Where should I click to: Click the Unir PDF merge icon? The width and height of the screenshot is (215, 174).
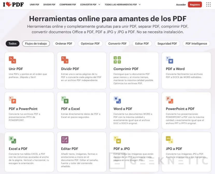click(12, 60)
